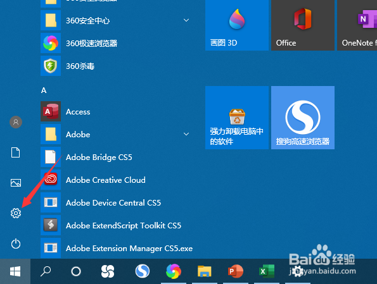Open the Power options icon

(16, 244)
